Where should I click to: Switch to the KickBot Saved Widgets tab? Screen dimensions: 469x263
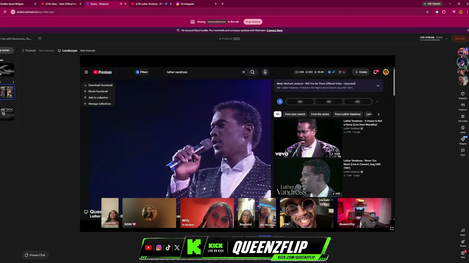click(x=16, y=4)
